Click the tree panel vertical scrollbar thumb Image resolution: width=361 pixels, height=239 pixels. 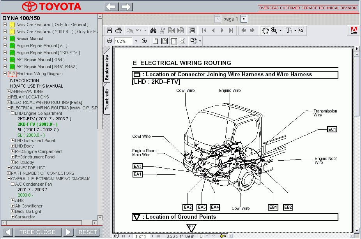tap(100, 74)
